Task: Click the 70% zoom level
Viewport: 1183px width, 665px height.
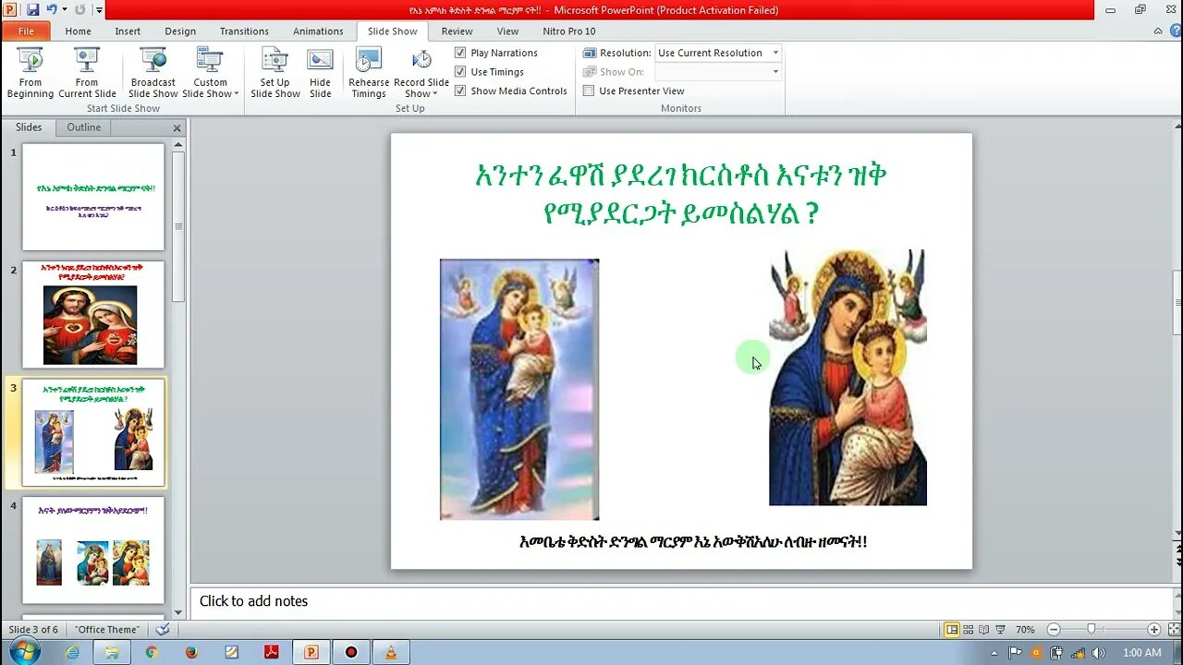Action: click(1025, 630)
